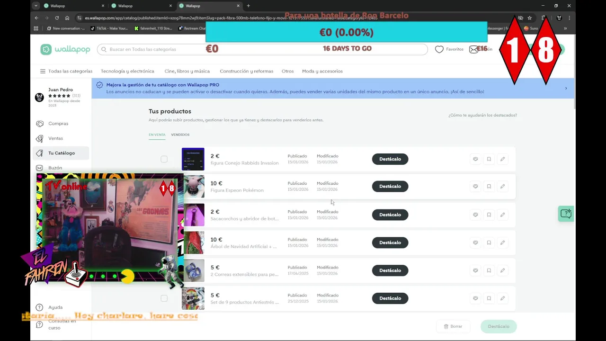Open the Figura Espeon Pokémon thumbnail
Viewport: 606px width, 341px height.
[x=193, y=187]
